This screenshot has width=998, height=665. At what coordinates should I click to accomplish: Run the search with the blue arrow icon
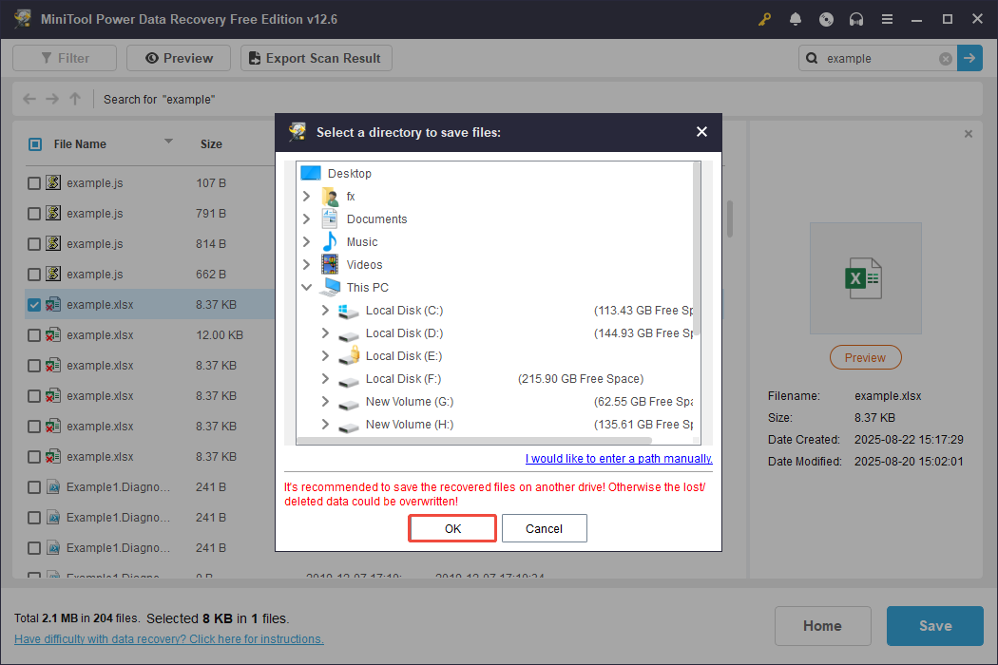pos(969,58)
